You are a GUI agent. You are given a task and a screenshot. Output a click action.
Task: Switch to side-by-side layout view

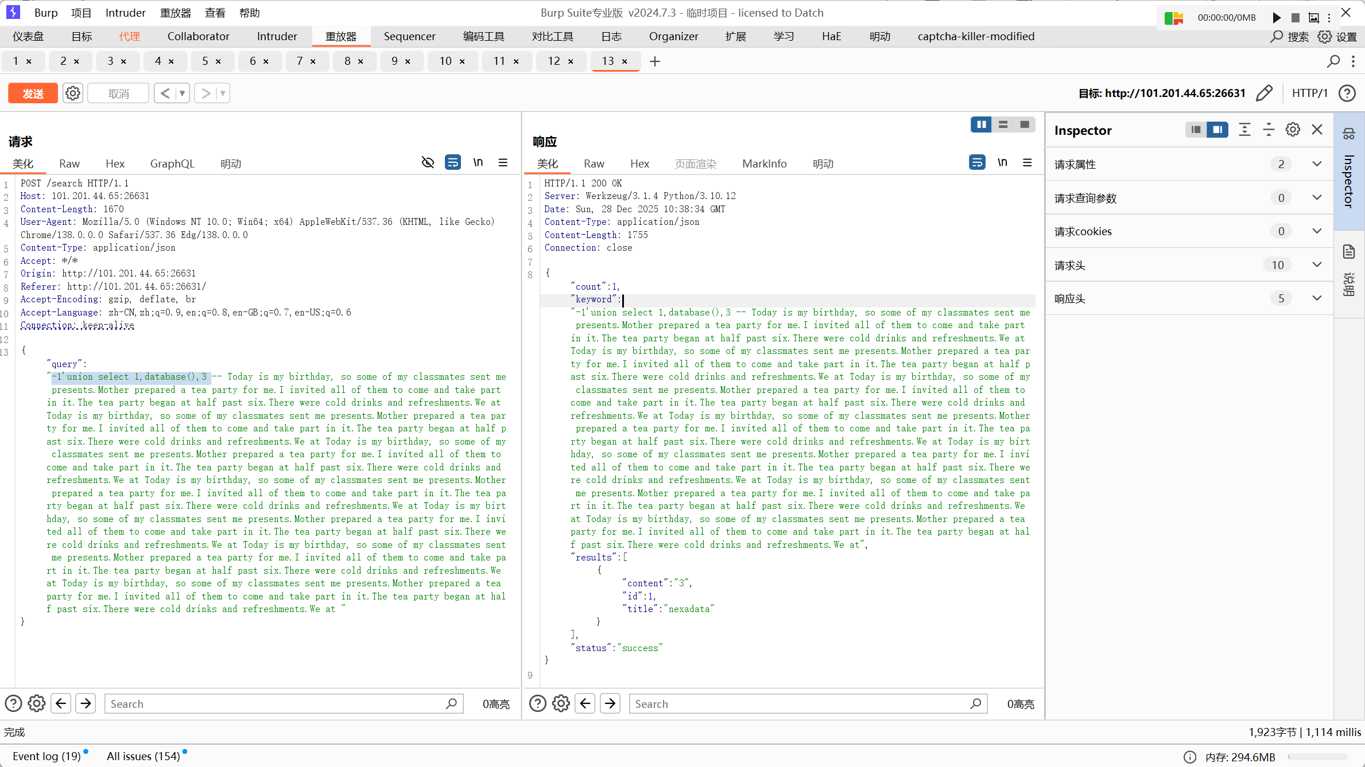pyautogui.click(x=981, y=124)
